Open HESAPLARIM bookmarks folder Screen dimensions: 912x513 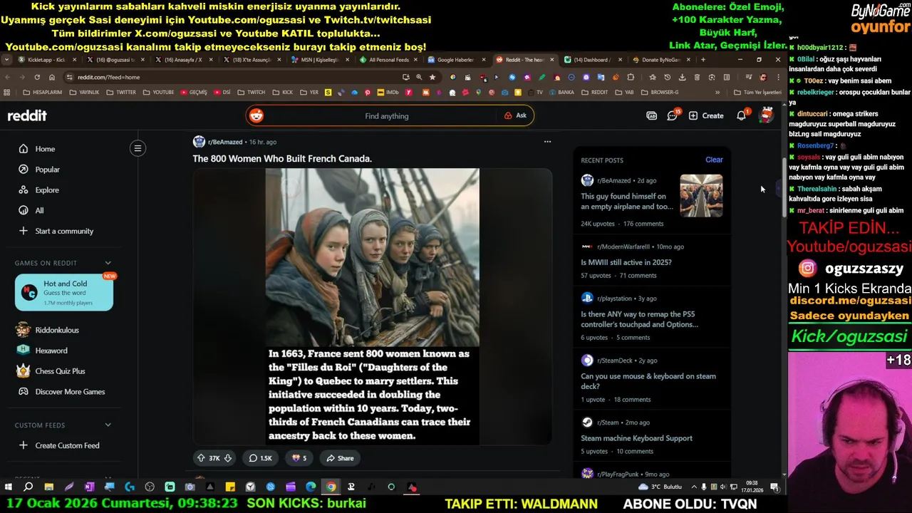43,93
